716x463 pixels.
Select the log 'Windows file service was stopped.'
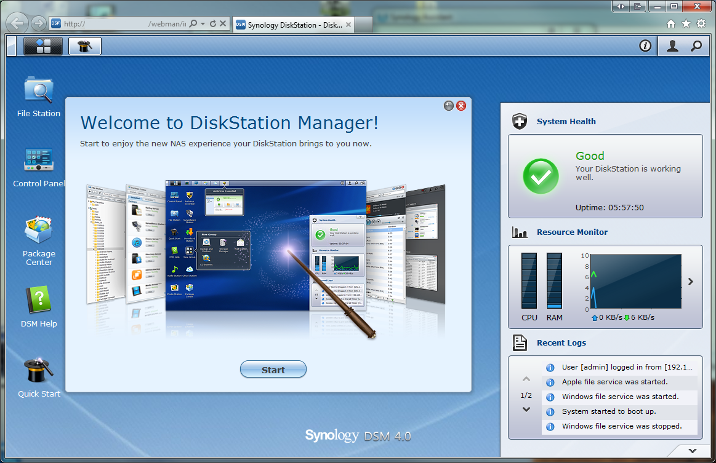tap(619, 426)
